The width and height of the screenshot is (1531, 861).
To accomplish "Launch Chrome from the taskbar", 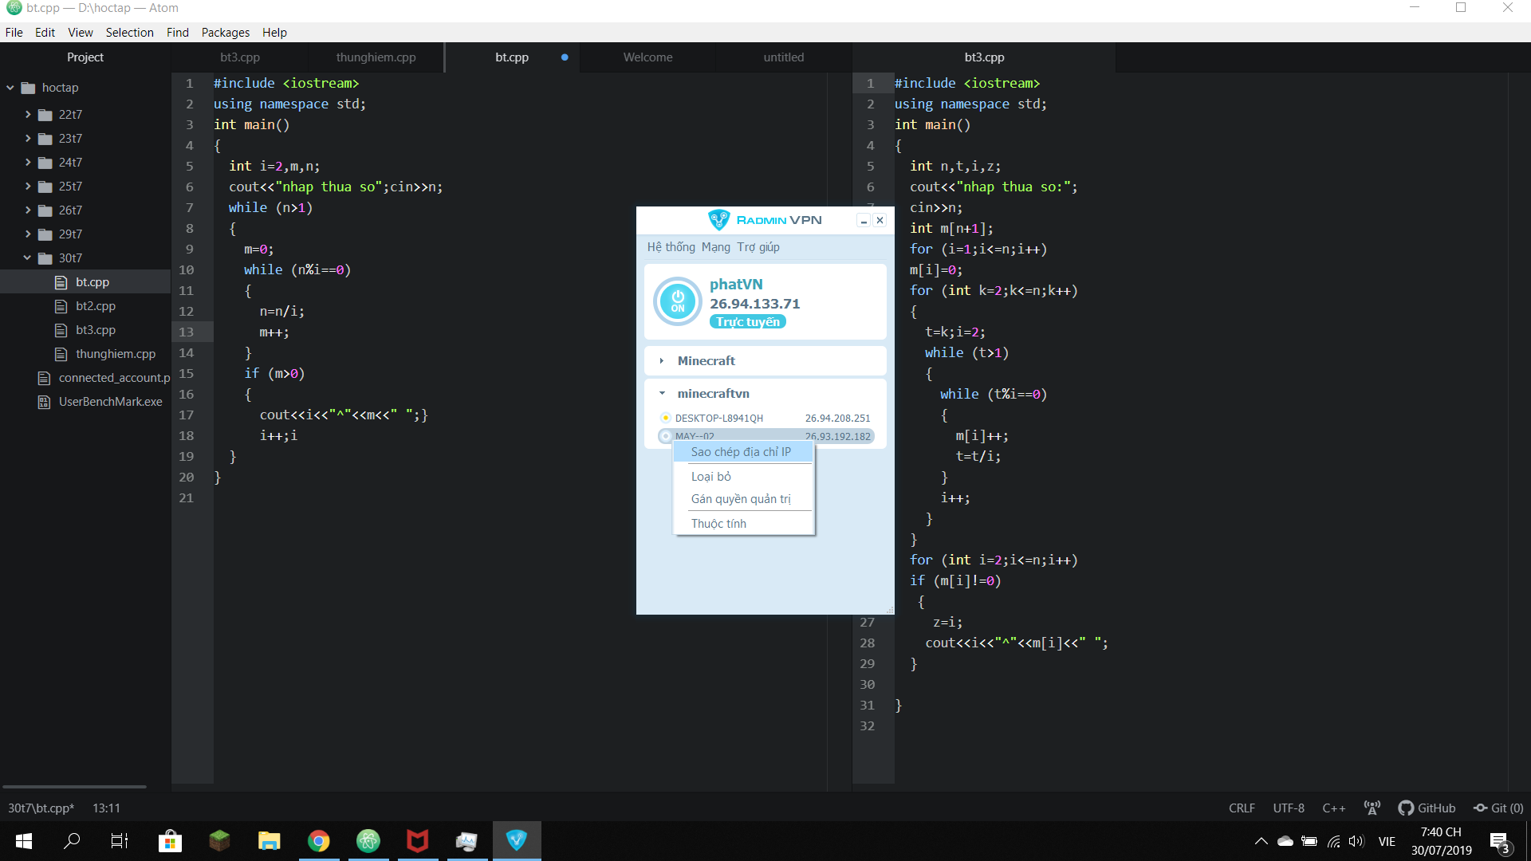I will coord(318,840).
